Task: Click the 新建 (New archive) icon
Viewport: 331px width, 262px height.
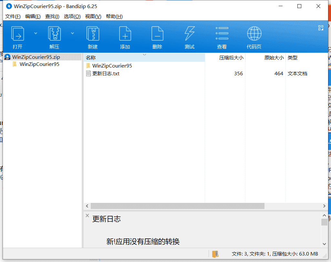Action: point(93,34)
